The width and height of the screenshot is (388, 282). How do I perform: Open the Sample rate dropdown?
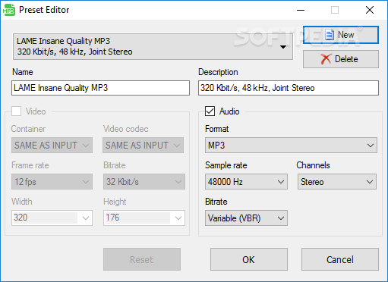246,182
